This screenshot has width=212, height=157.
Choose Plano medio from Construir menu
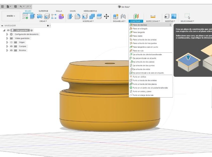click(138, 36)
